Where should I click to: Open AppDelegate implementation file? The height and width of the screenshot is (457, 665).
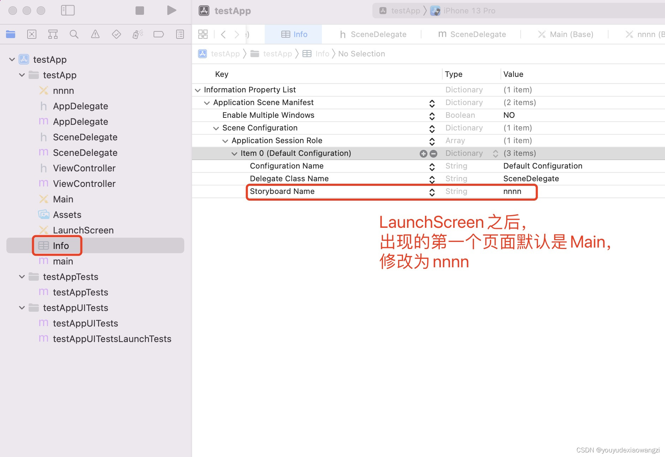click(80, 122)
